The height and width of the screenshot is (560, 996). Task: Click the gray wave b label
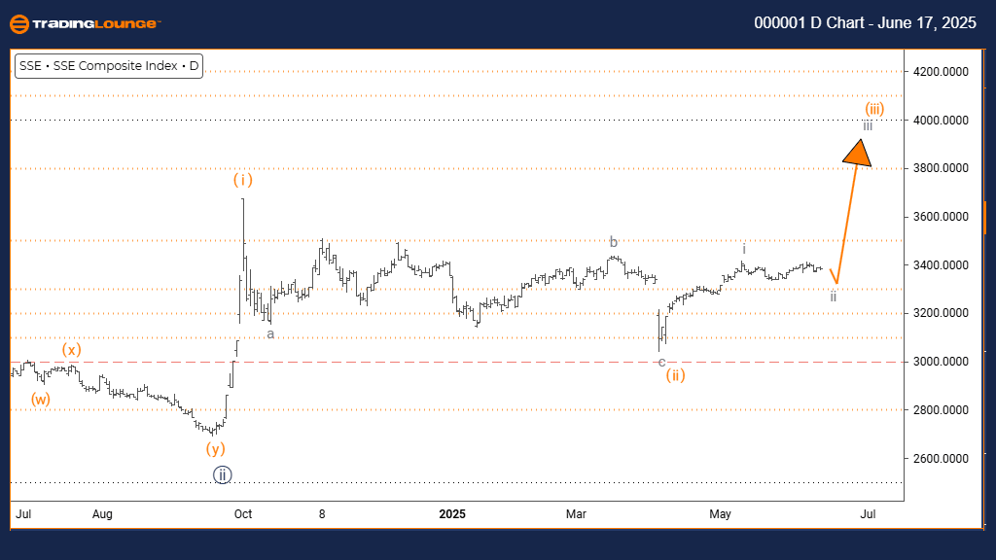coord(613,242)
